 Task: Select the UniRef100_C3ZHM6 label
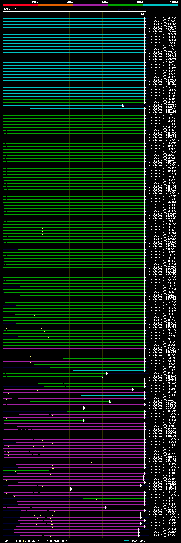click(x=163, y=417)
